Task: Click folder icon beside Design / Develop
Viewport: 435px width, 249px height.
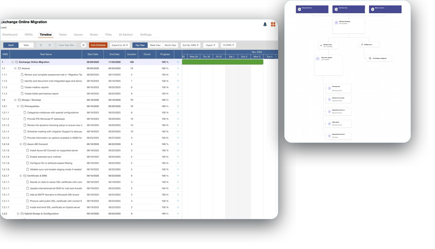Action: click(19, 100)
